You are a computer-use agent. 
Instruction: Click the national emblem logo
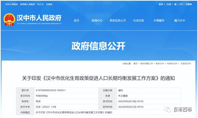pyautogui.click(x=9, y=20)
